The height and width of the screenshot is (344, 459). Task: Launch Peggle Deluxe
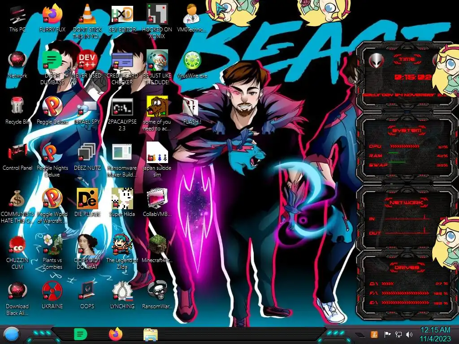tap(52, 106)
